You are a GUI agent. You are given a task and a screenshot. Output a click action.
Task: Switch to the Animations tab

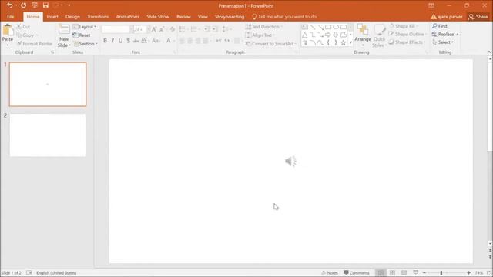[x=127, y=17]
